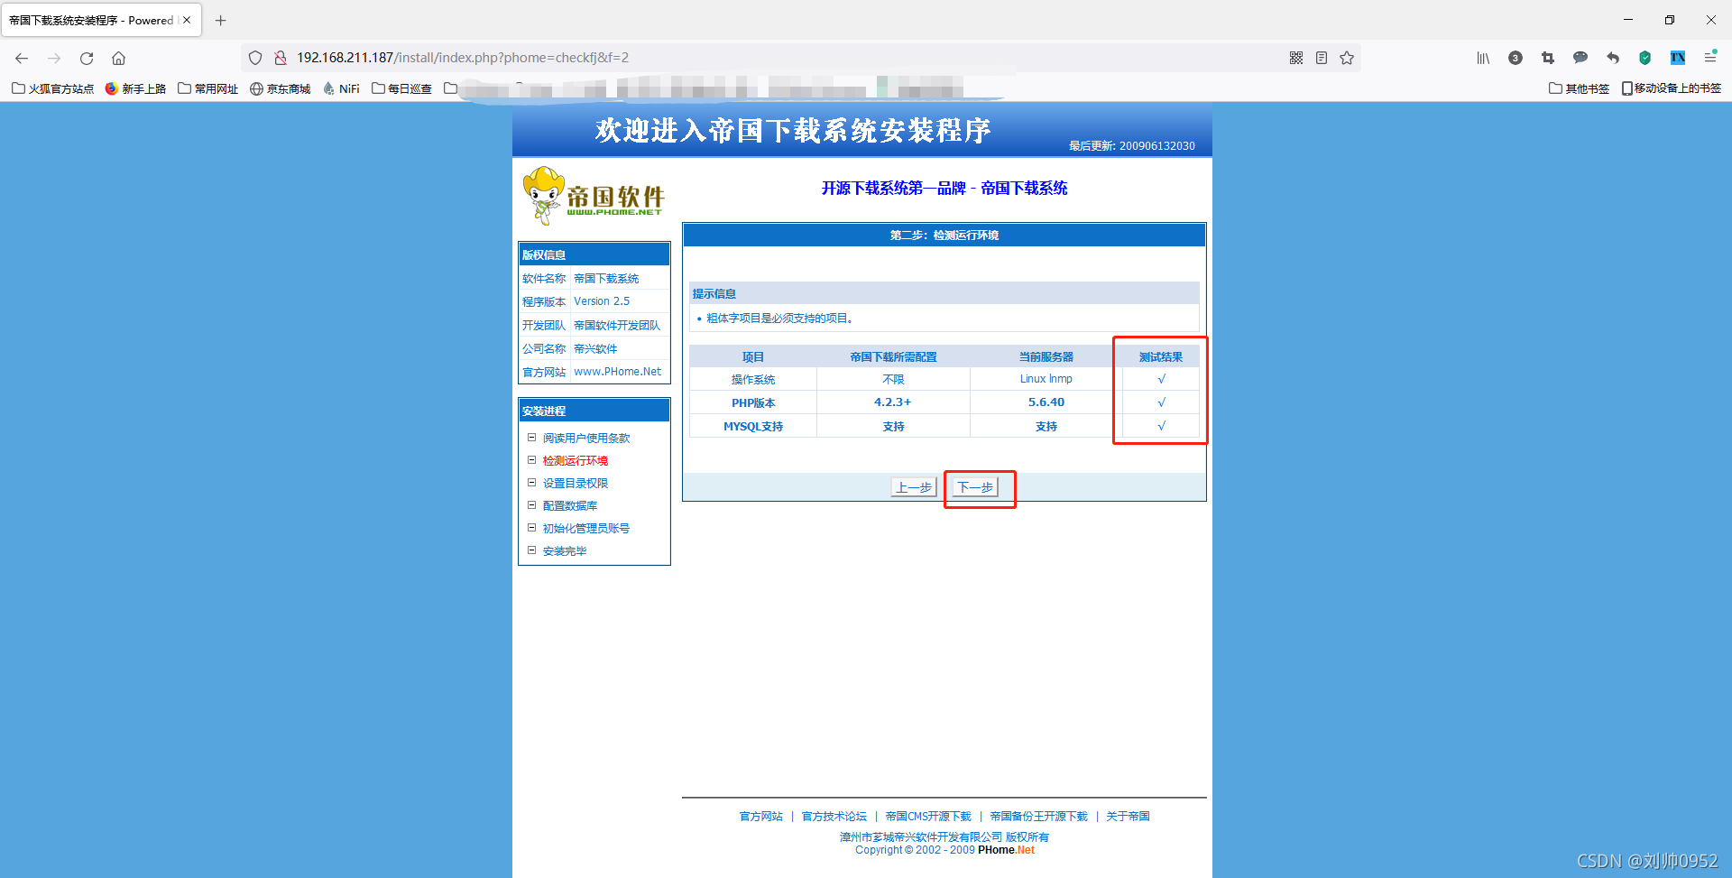This screenshot has width=1732, height=878.
Task: Click the PHome.Net copyright link
Action: (x=1007, y=850)
